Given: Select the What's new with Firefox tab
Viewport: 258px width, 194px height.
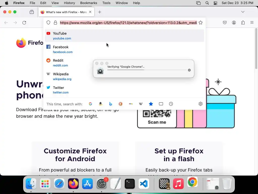Looking at the screenshot, I should (66, 12).
